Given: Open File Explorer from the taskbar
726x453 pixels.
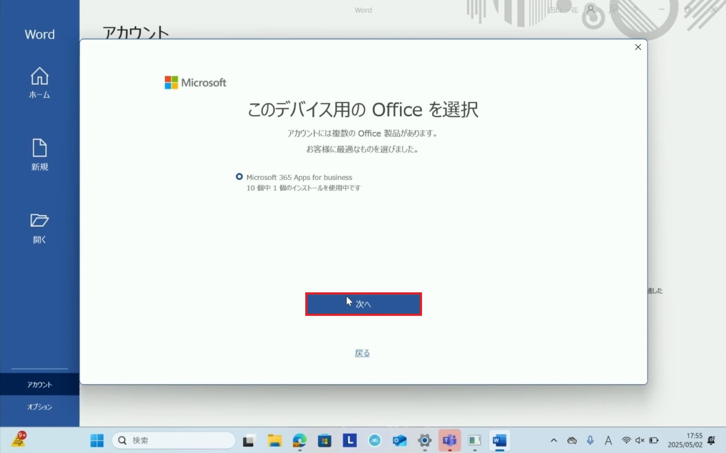Looking at the screenshot, I should (x=274, y=440).
